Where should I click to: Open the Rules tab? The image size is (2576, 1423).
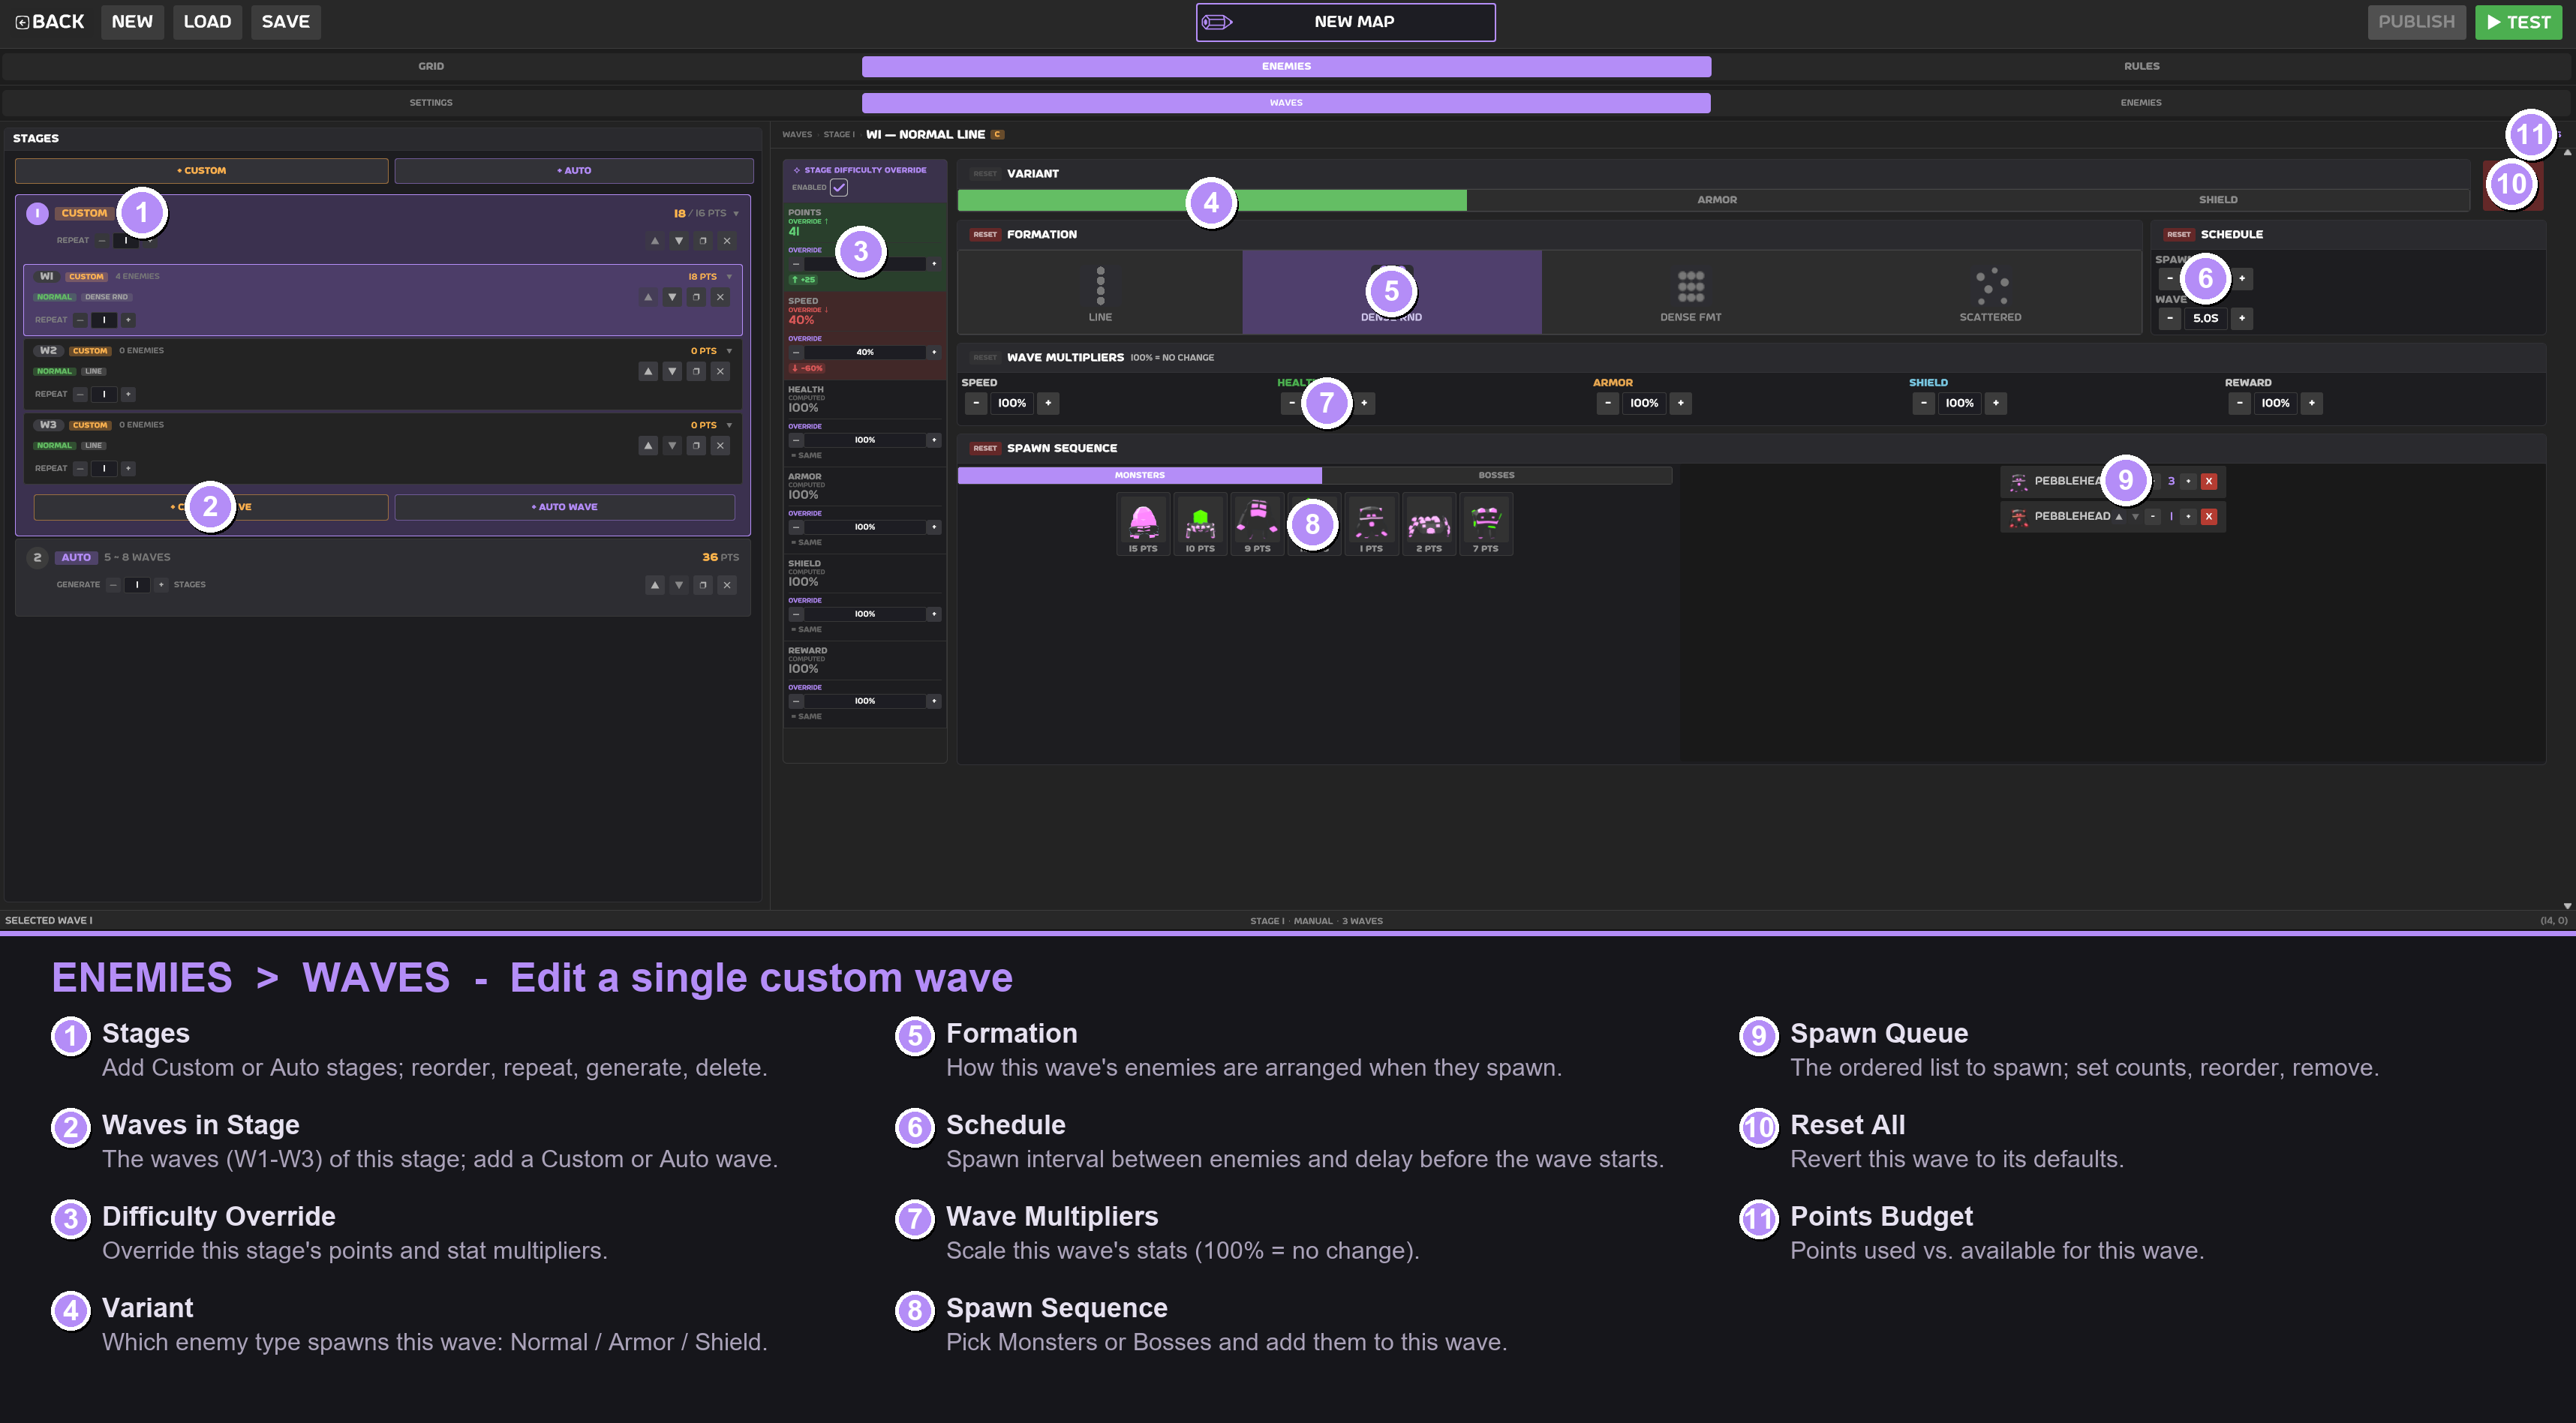pos(2141,66)
